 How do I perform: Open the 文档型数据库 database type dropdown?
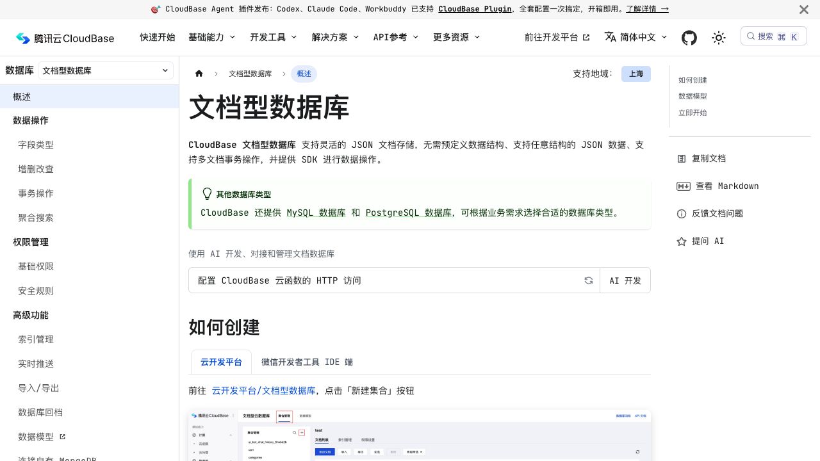106,70
